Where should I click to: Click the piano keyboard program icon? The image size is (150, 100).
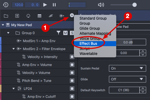click(8, 25)
